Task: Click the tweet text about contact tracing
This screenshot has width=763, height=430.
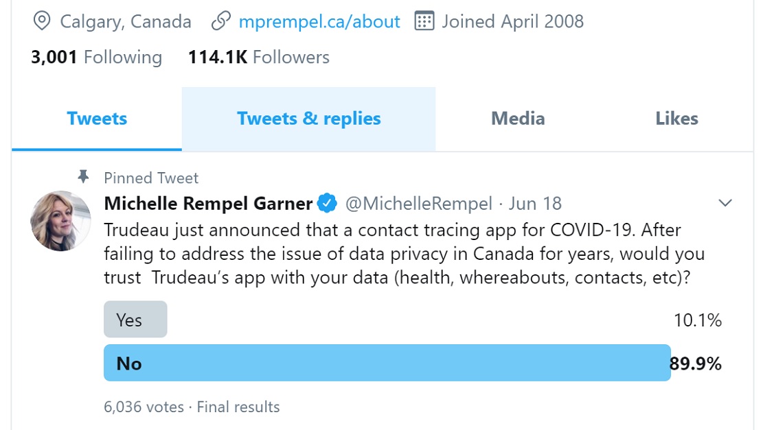Action: point(405,254)
